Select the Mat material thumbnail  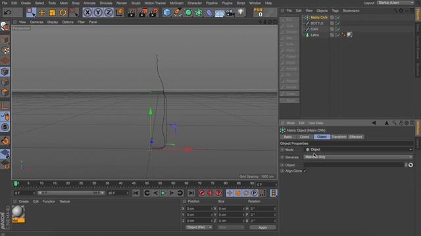pos(18,214)
